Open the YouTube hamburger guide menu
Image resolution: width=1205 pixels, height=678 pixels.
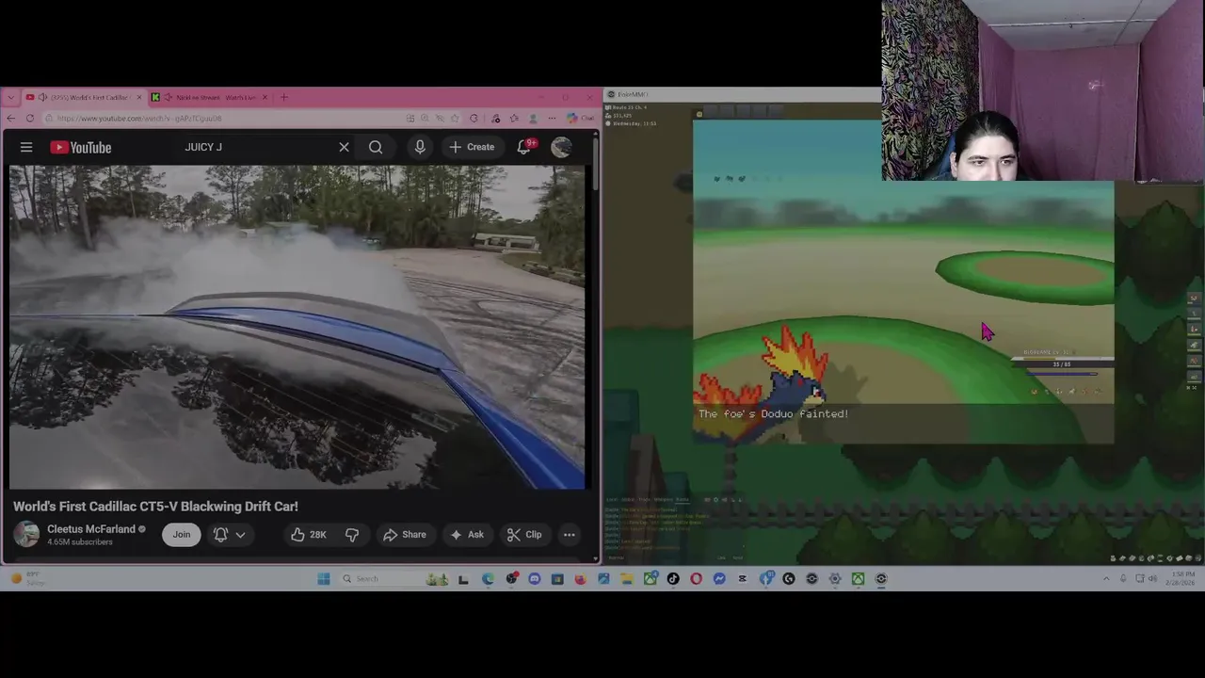point(26,147)
